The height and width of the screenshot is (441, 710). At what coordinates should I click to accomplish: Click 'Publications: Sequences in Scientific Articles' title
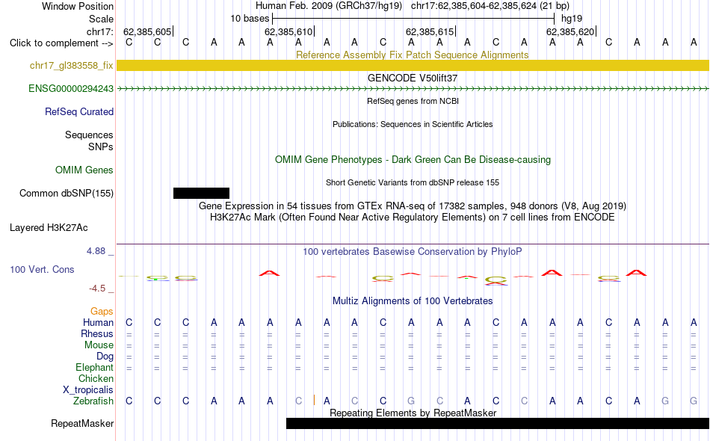tap(413, 124)
